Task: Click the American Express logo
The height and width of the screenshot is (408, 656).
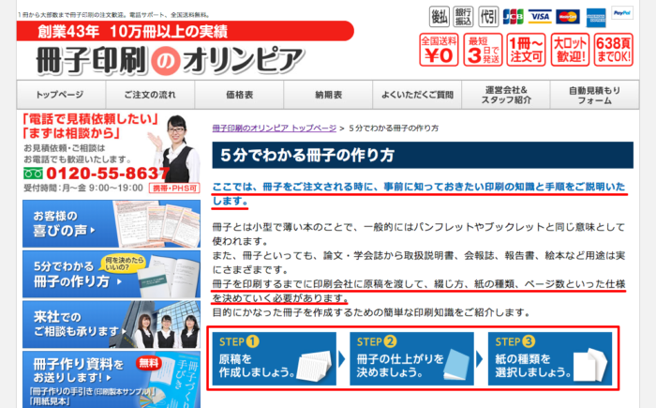Action: [596, 18]
